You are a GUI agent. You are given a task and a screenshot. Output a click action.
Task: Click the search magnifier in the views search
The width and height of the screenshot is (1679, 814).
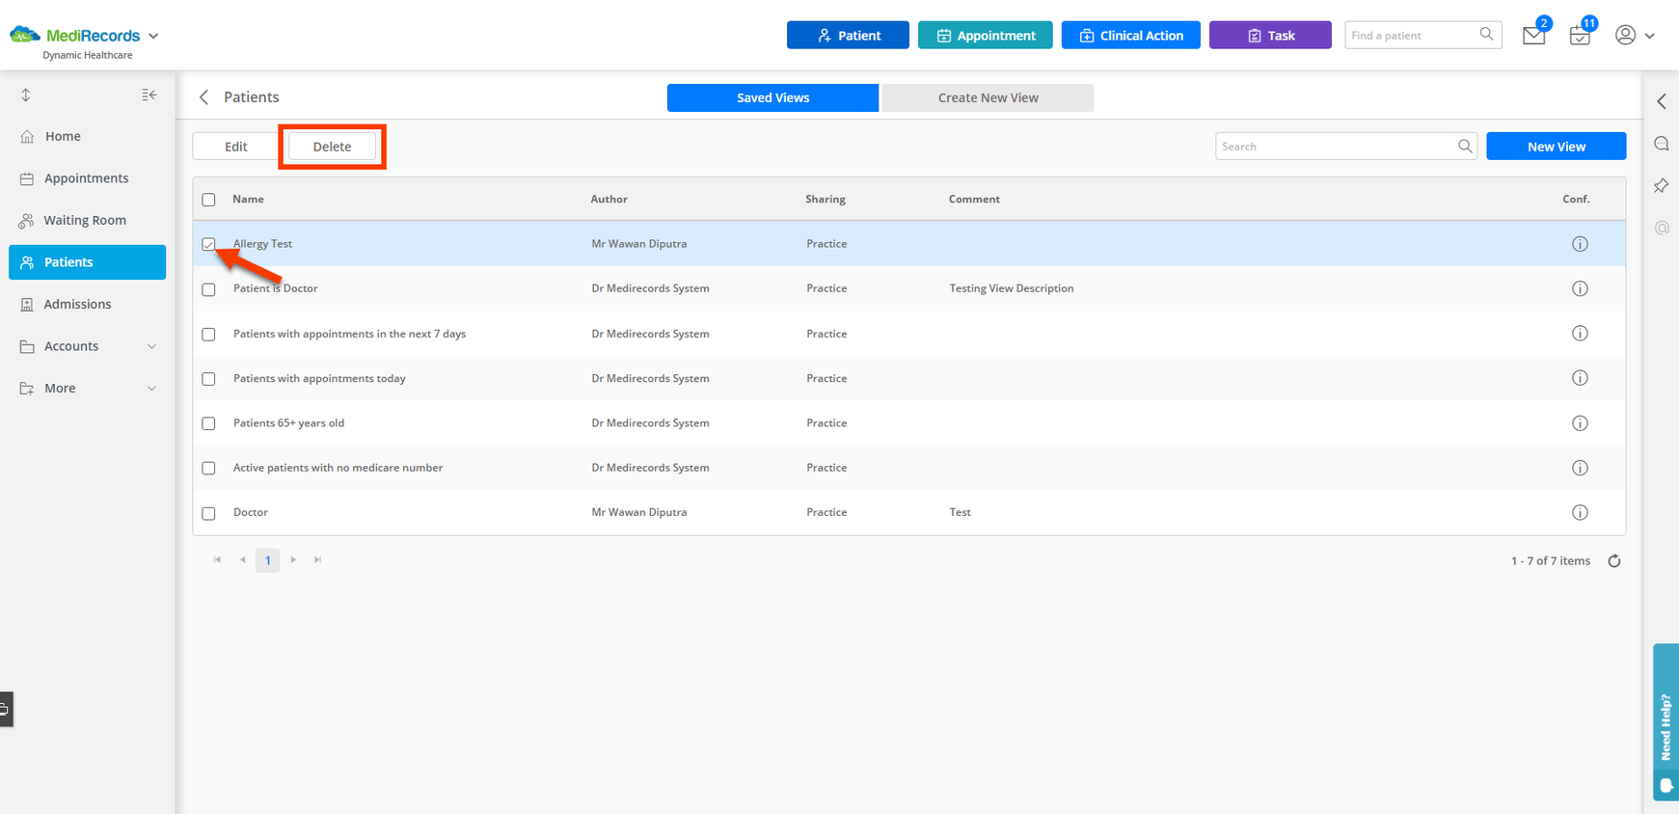coord(1465,147)
